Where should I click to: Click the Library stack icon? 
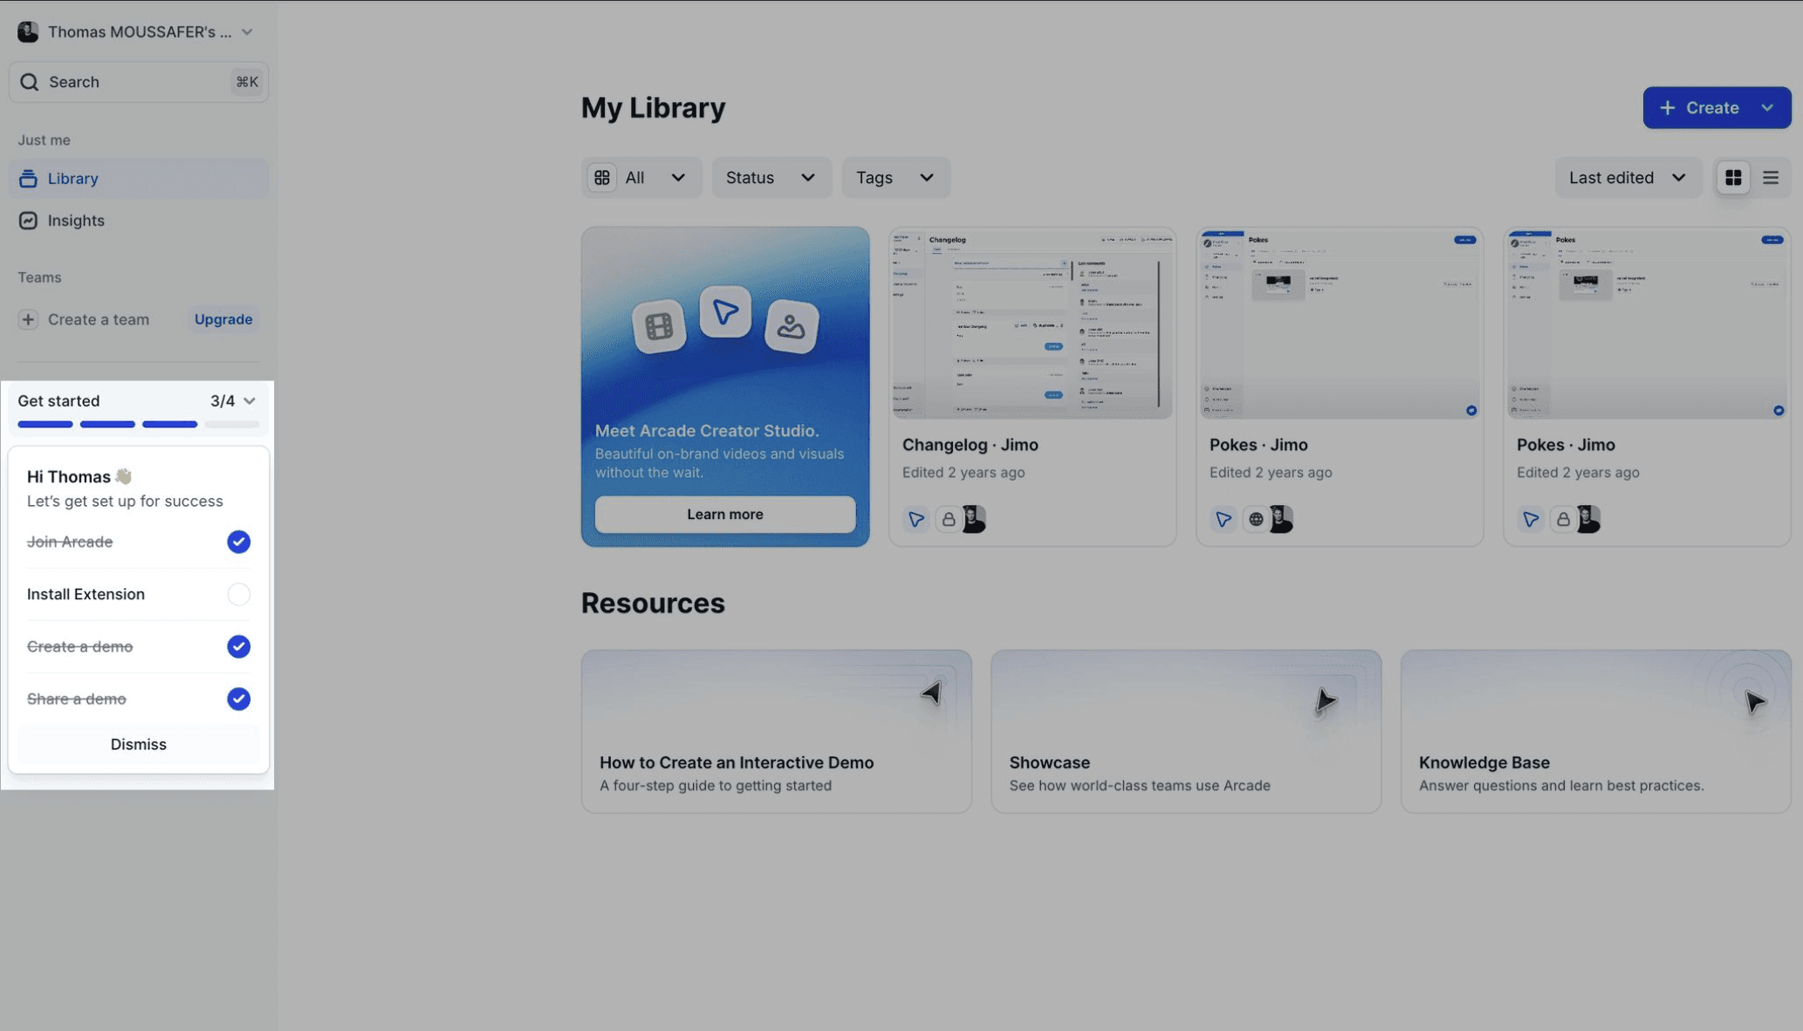(28, 179)
